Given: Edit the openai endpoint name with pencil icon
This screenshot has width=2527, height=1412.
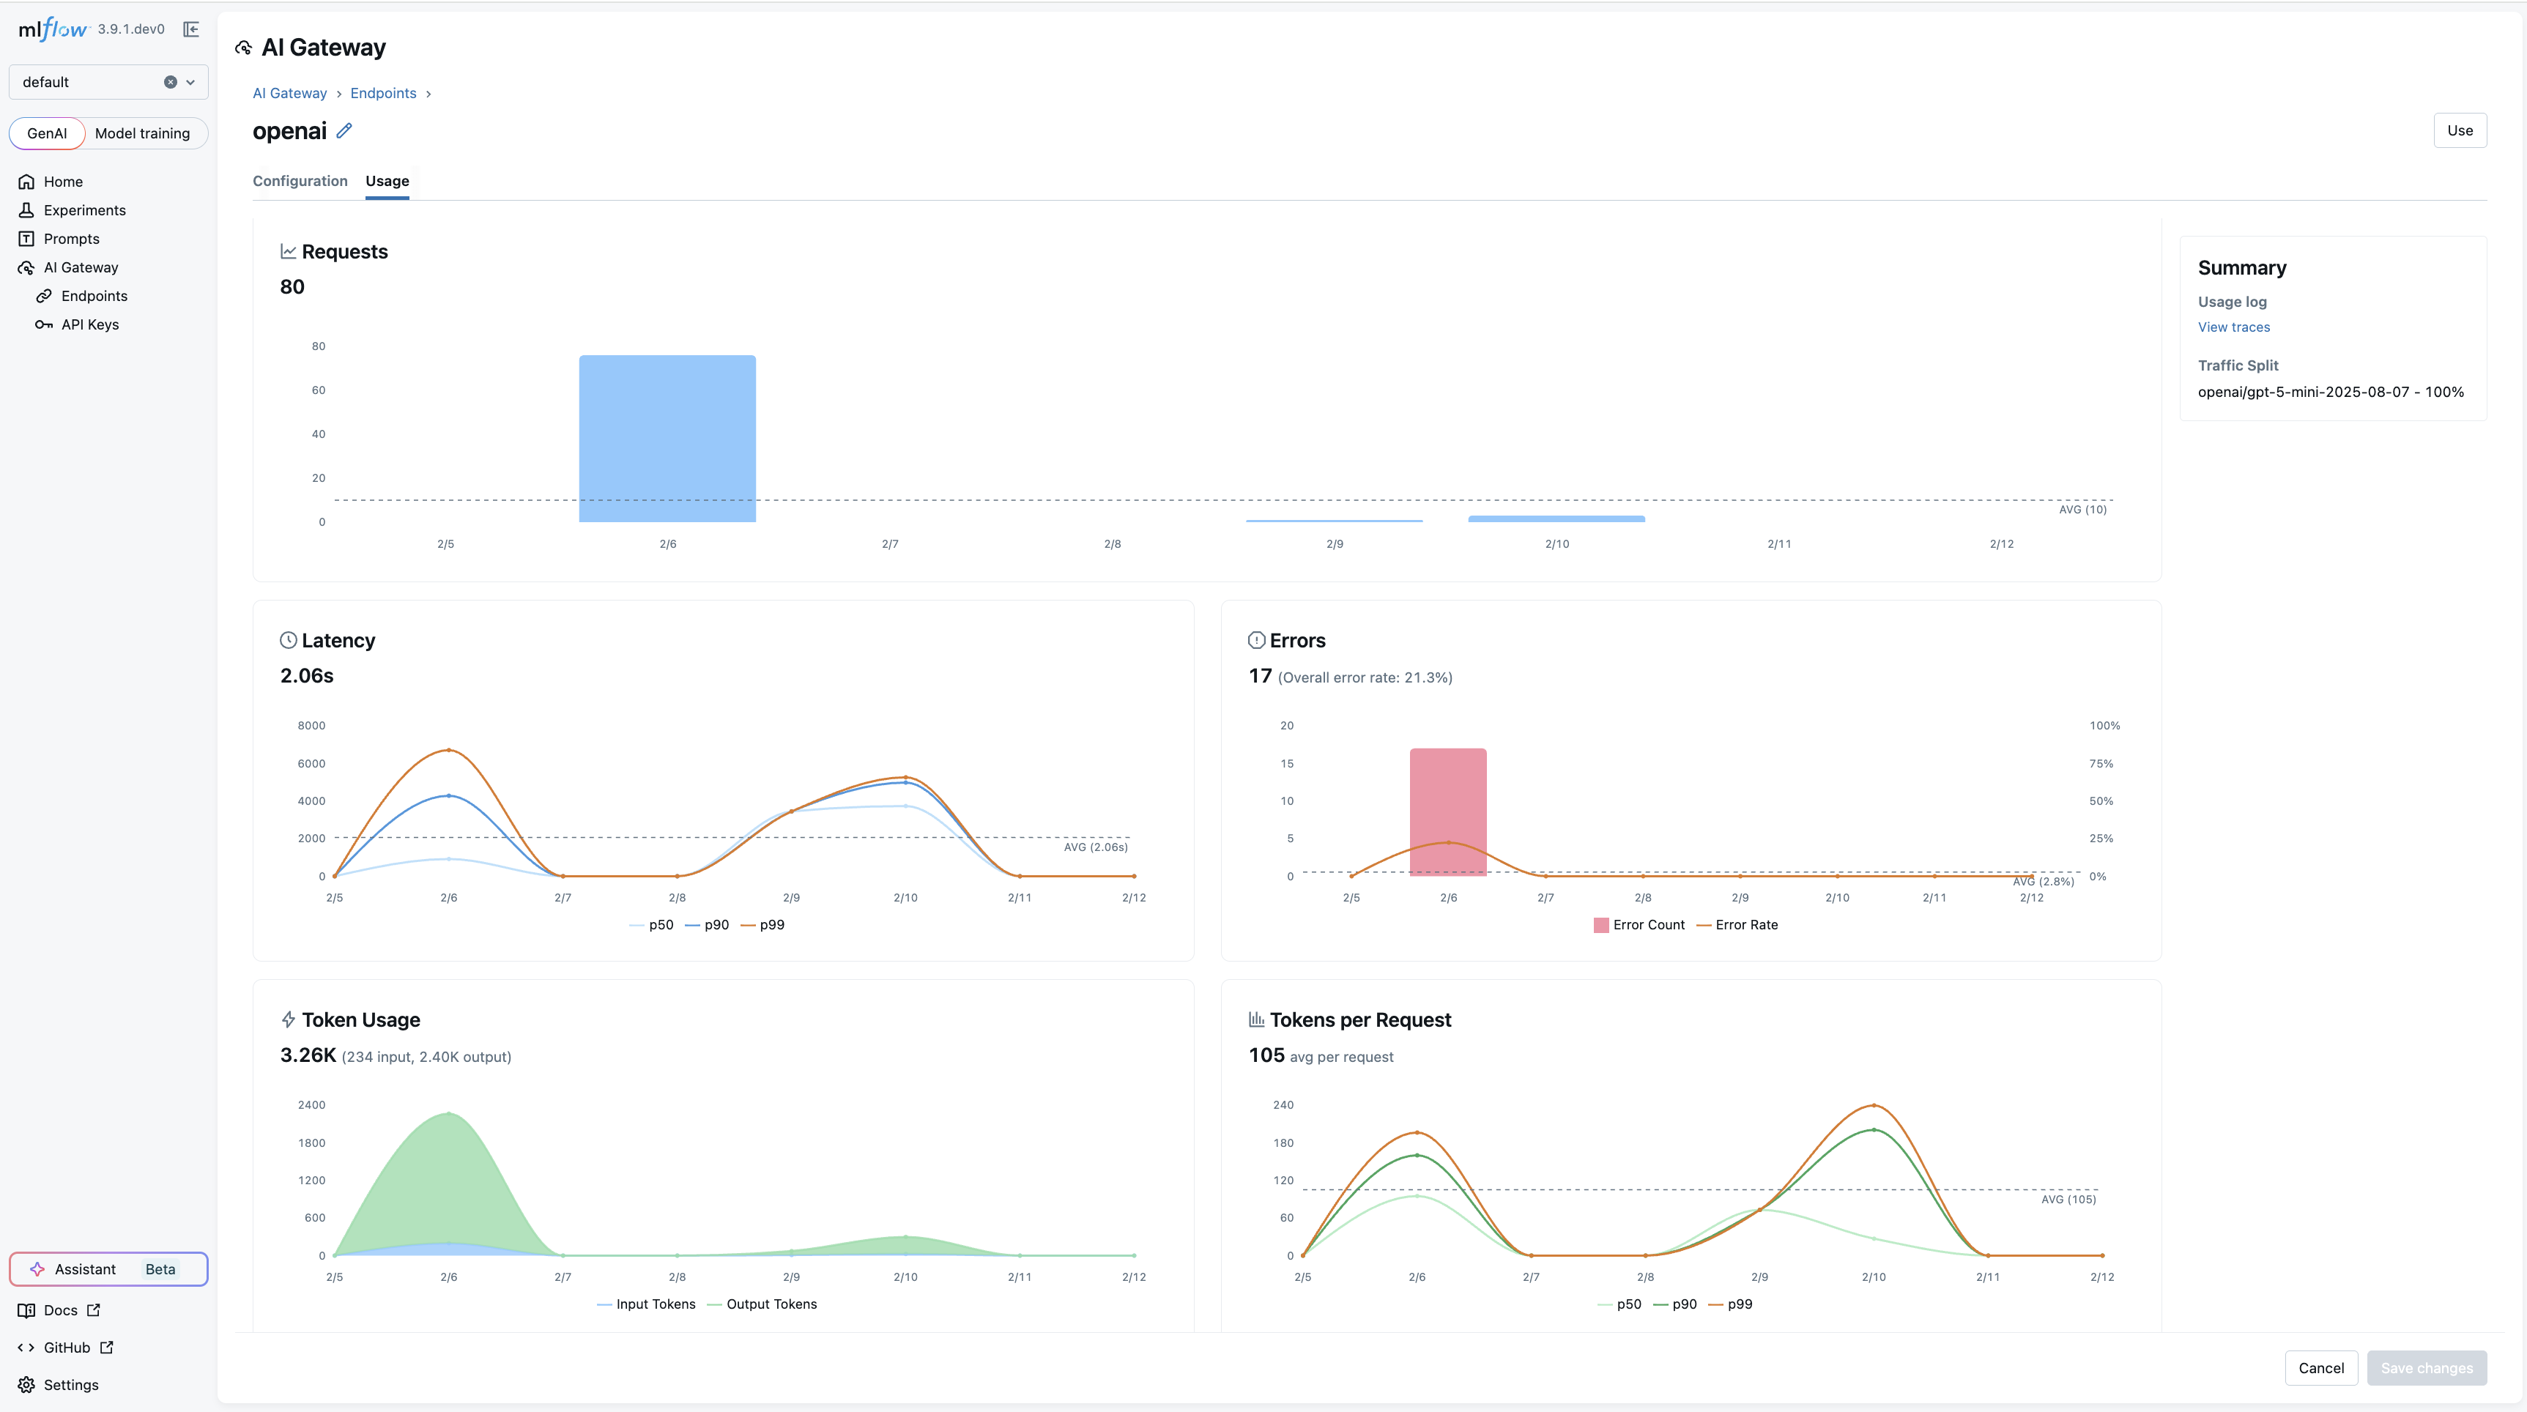Looking at the screenshot, I should pos(344,130).
